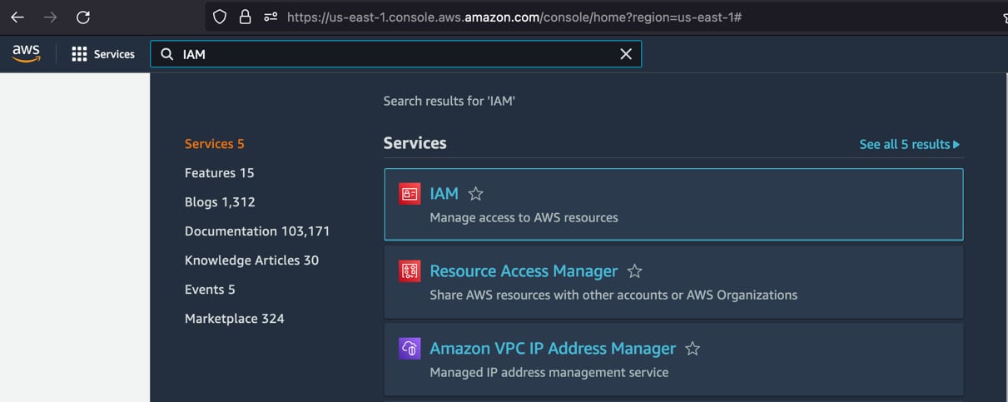Viewport: 1008px width, 402px height.
Task: Select the Services 5 filter
Action: (215, 144)
